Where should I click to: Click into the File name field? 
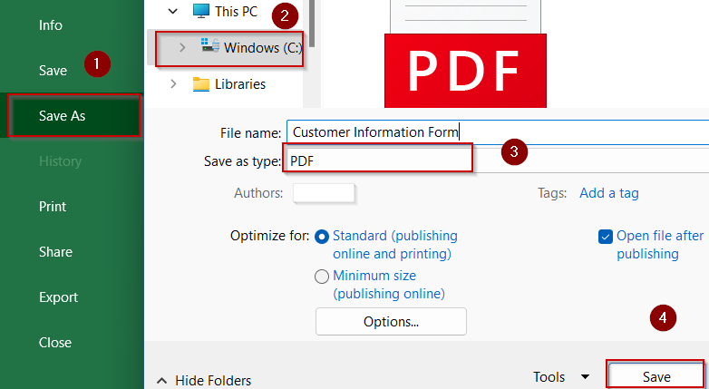pos(498,132)
